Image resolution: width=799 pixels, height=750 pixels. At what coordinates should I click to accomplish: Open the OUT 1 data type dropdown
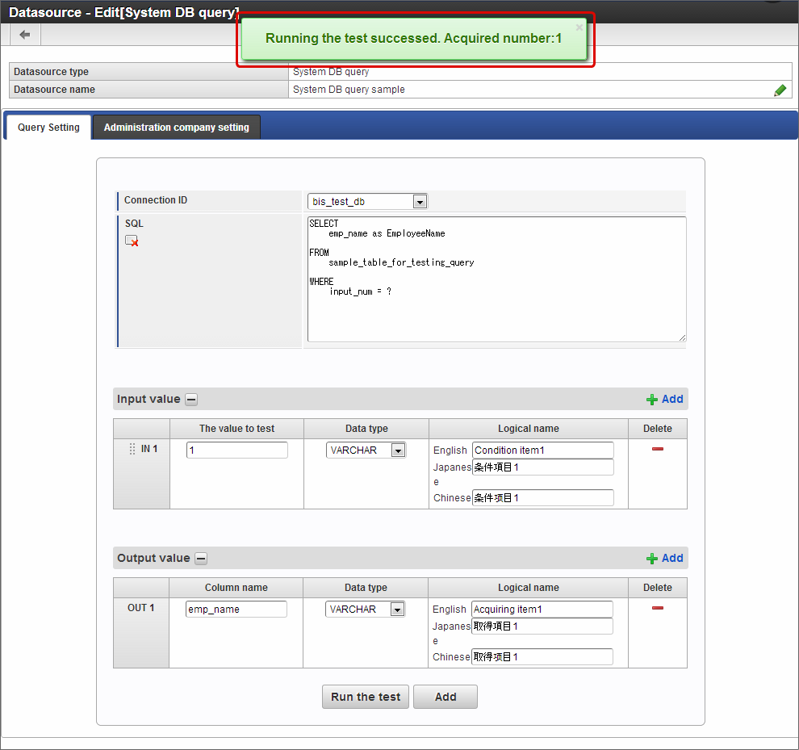(397, 610)
